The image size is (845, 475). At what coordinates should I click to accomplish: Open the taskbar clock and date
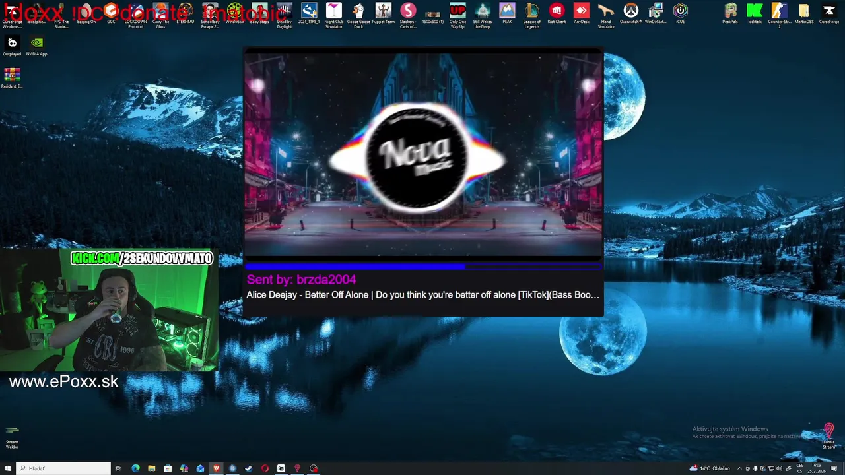[818, 468]
